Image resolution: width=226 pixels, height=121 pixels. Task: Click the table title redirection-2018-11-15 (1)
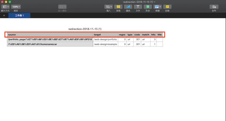click(85, 29)
